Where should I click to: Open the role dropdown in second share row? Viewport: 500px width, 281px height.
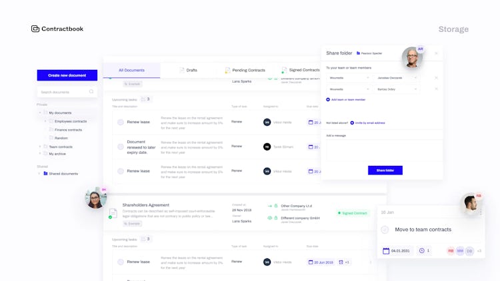(x=349, y=89)
